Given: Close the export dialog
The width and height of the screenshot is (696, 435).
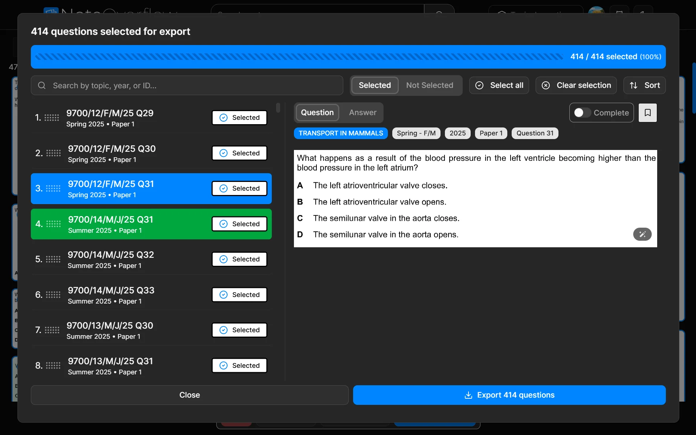Looking at the screenshot, I should point(189,395).
